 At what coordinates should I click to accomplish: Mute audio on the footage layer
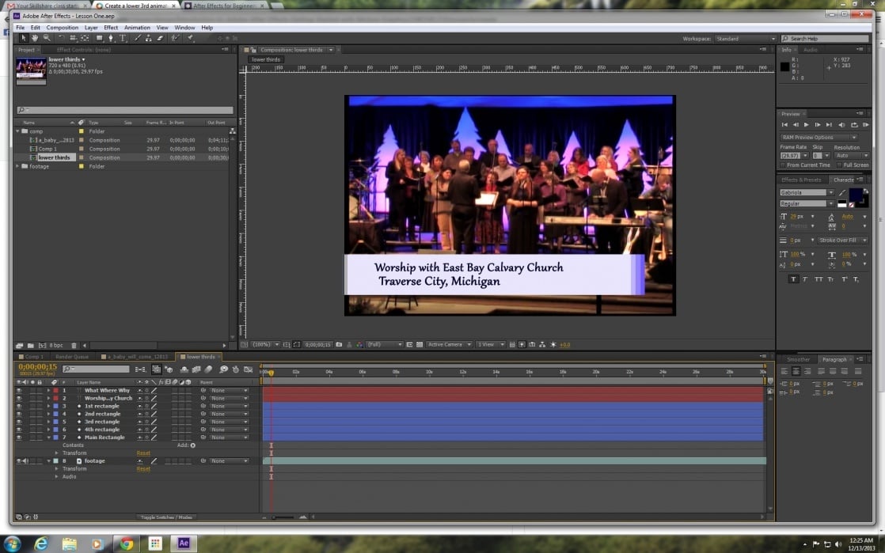pos(25,460)
